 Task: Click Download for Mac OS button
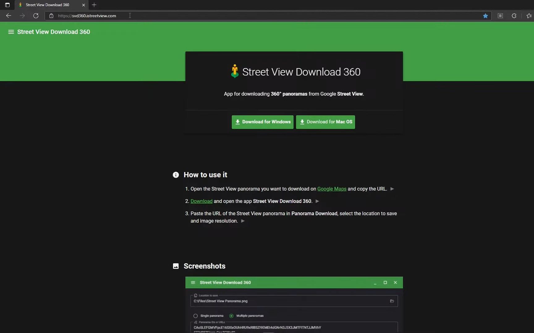pyautogui.click(x=325, y=122)
